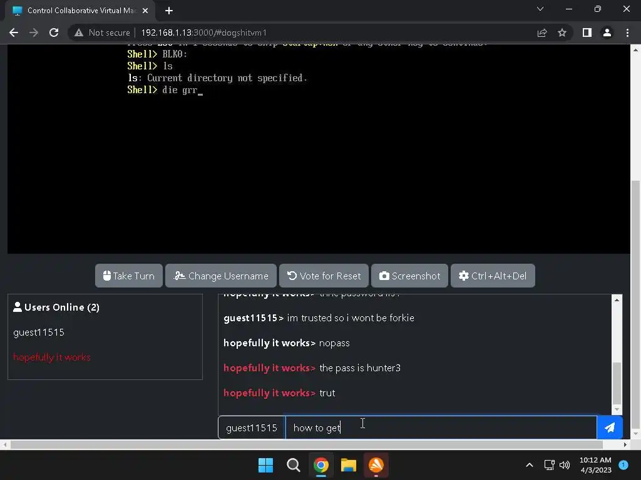Open Chrome profile menu
The width and height of the screenshot is (641, 480).
[607, 32]
